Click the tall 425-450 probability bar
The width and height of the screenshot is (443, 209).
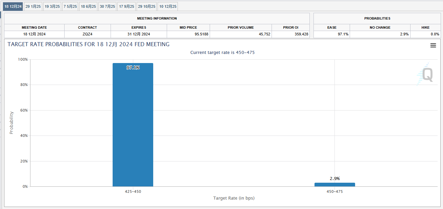click(x=133, y=125)
